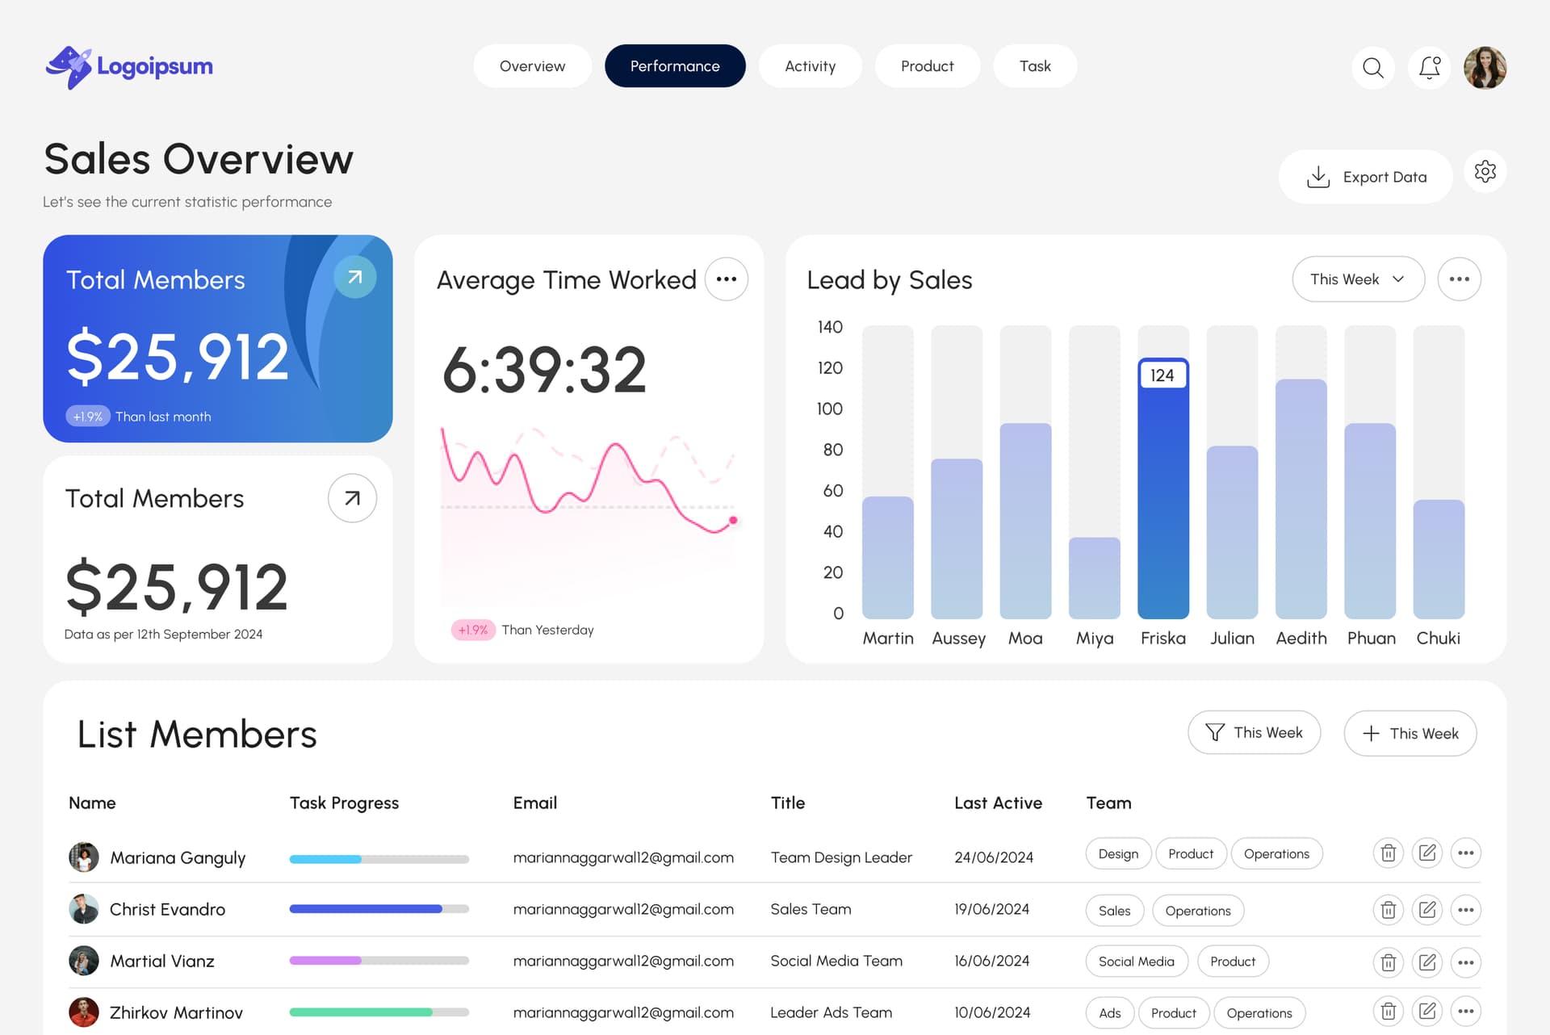The width and height of the screenshot is (1550, 1035).
Task: Select the Martin bar in chart
Action: click(887, 557)
